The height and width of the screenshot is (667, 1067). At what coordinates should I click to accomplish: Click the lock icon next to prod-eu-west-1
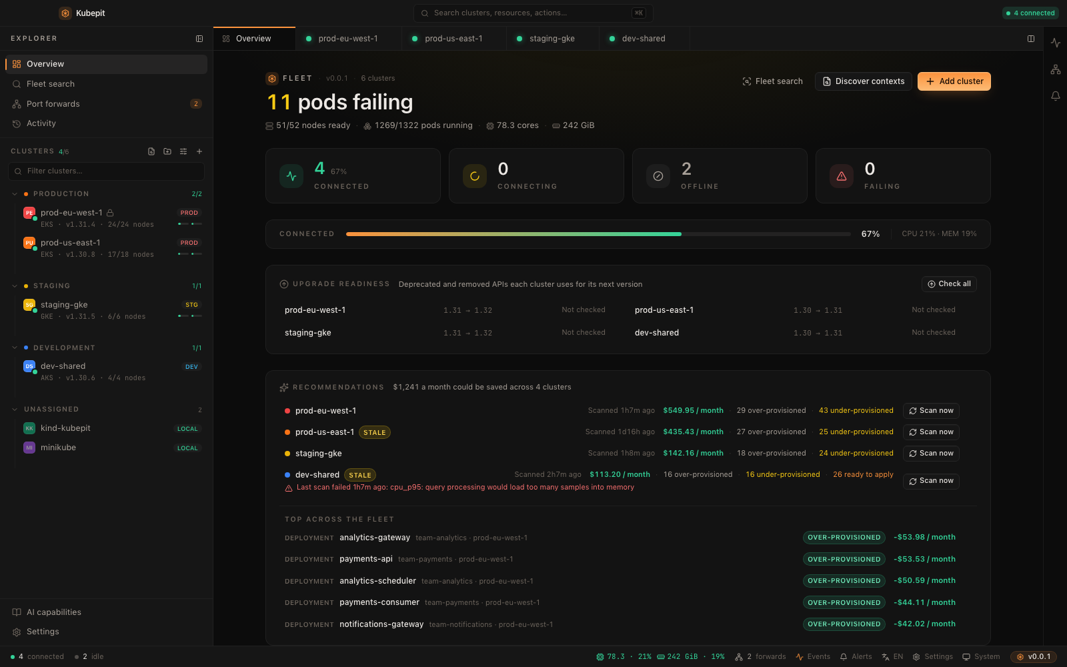click(x=110, y=213)
